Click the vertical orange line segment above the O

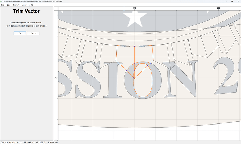click(134, 55)
